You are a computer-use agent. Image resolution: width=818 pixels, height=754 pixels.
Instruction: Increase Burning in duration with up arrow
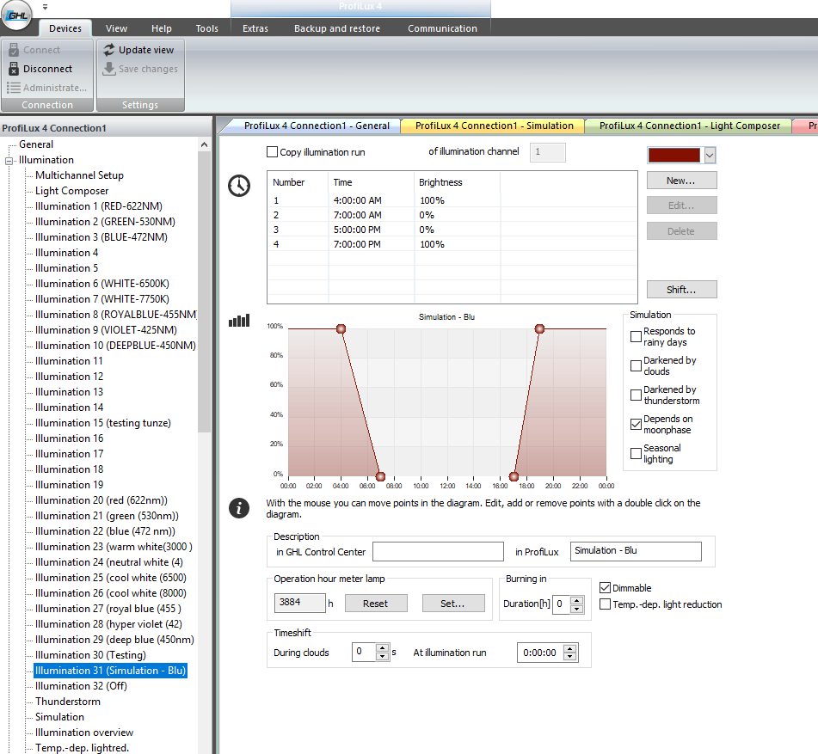(577, 600)
